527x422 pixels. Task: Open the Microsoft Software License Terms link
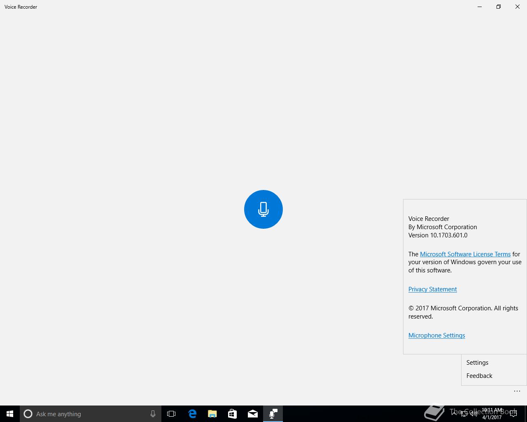(x=465, y=254)
